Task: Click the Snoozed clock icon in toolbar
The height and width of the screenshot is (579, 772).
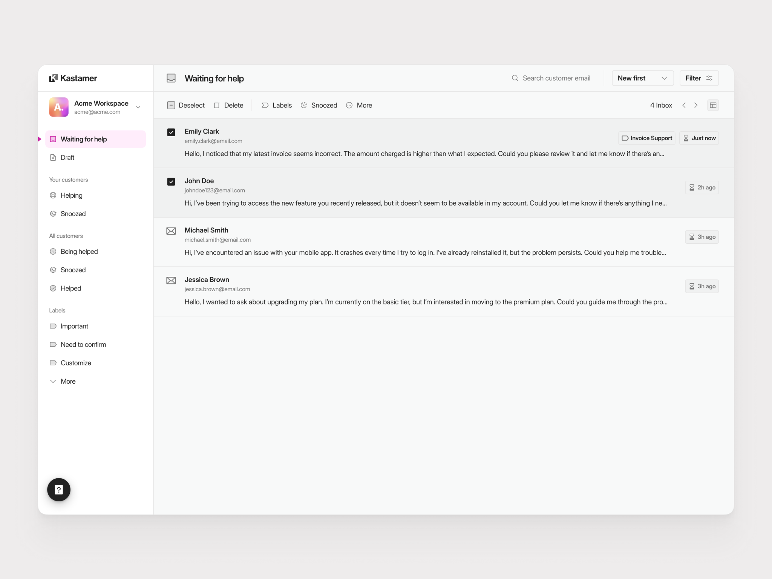Action: (304, 105)
